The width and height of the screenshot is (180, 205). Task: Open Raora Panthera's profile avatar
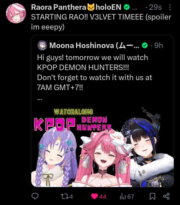tap(16, 13)
